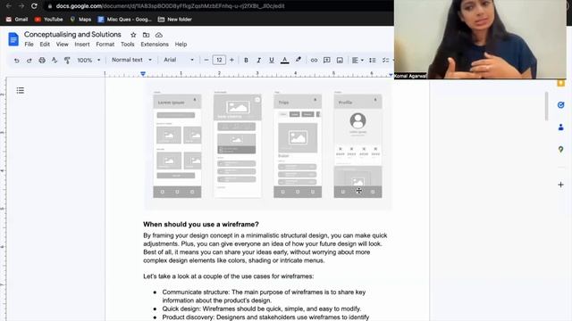Open the highlight color pen tool

tap(298, 60)
